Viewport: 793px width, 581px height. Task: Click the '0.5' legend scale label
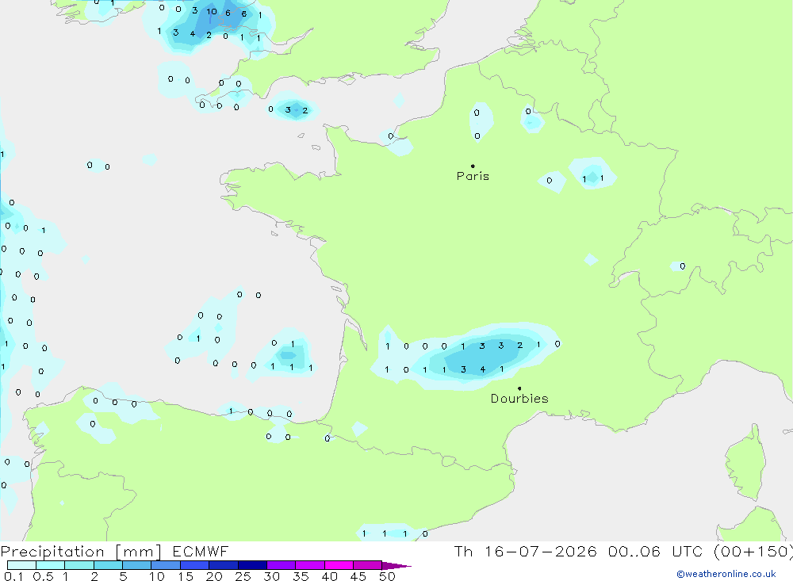[x=43, y=576]
